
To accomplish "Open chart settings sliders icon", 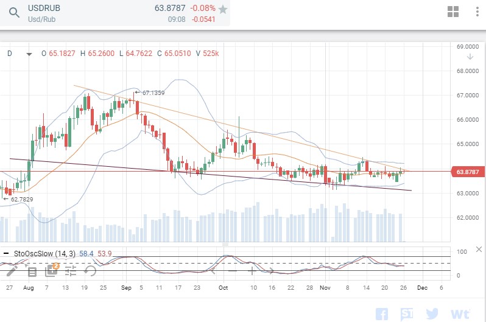I will (71, 271).
